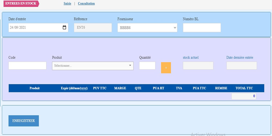Select the Quantité input box
272x136 pixels.
tap(147, 66)
